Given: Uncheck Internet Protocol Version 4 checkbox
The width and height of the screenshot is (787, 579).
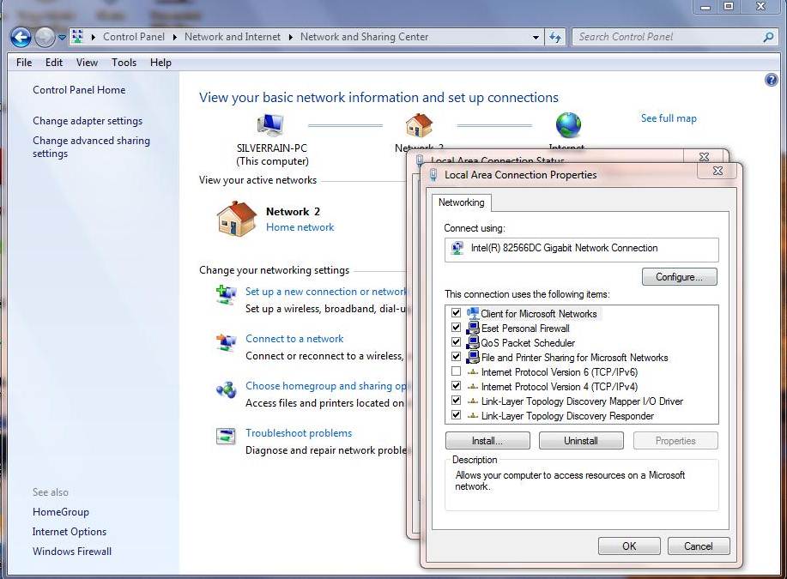Looking at the screenshot, I should (x=456, y=386).
